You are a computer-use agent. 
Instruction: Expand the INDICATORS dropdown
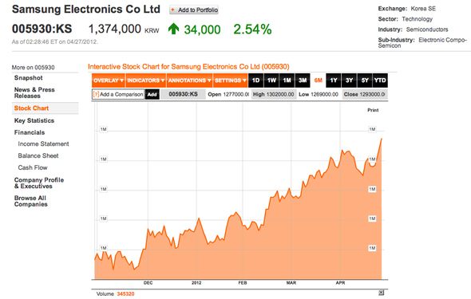[x=145, y=81]
